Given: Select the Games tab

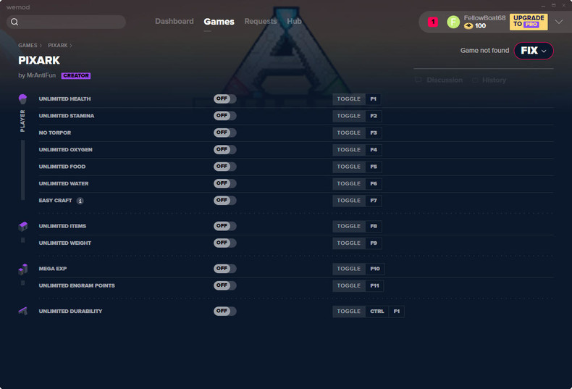Looking at the screenshot, I should tap(219, 22).
